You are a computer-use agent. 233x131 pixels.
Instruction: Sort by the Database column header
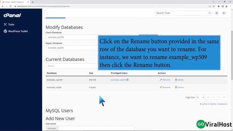52,73
